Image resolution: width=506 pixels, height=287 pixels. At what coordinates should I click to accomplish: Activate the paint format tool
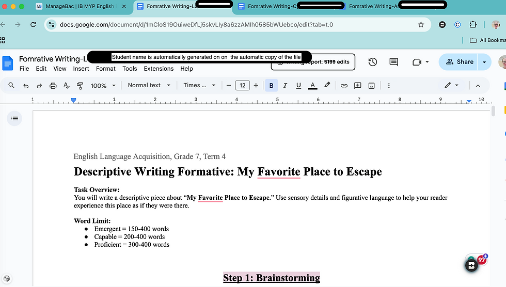[80, 86]
